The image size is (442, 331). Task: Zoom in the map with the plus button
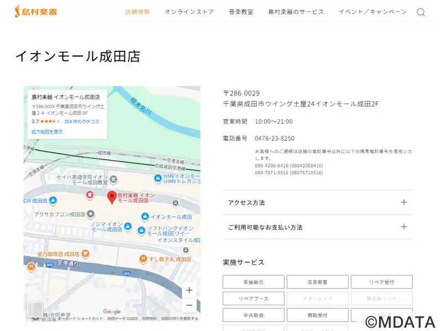189,290
